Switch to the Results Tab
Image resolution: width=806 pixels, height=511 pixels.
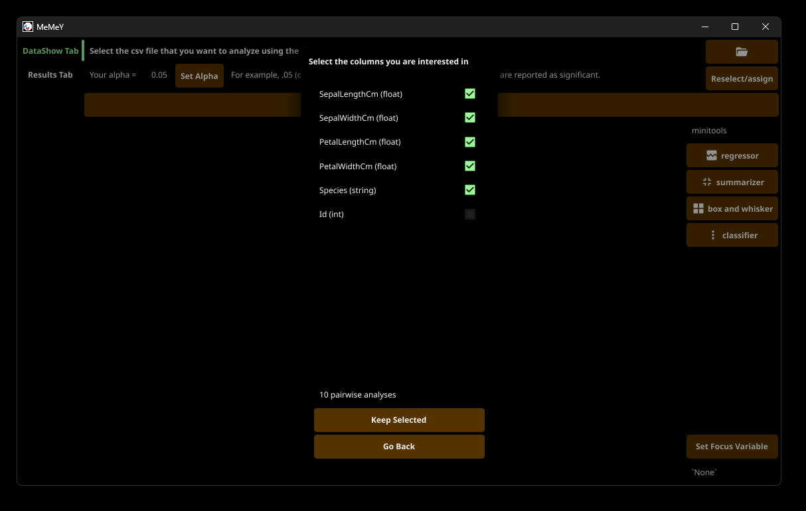tap(50, 74)
